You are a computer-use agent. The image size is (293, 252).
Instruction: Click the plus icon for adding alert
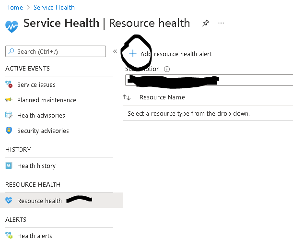(133, 53)
